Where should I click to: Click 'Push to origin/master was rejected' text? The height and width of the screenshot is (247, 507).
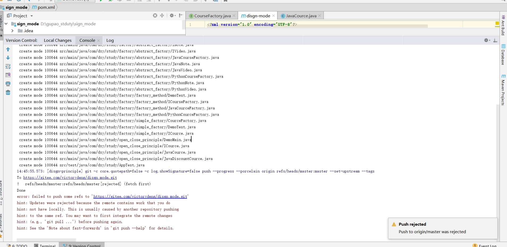(432, 232)
